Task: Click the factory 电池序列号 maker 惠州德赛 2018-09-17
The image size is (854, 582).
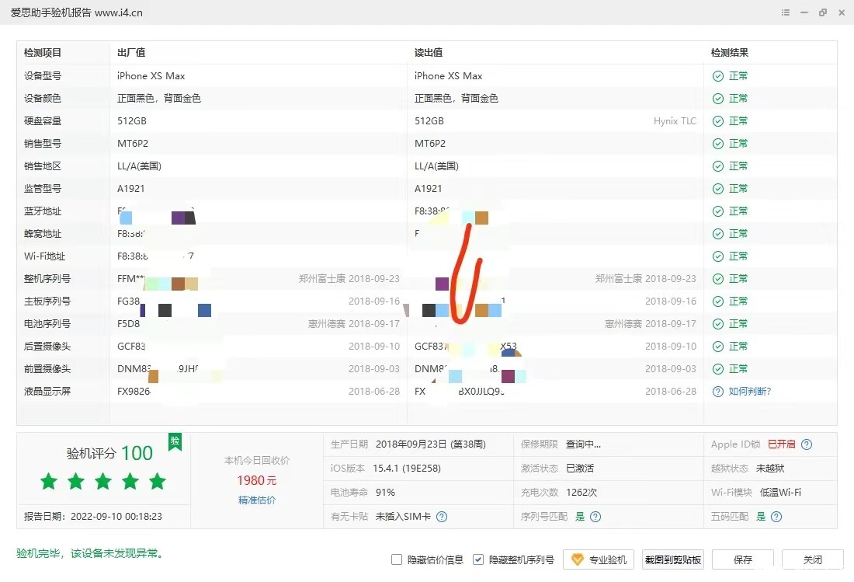Action: pyautogui.click(x=354, y=324)
